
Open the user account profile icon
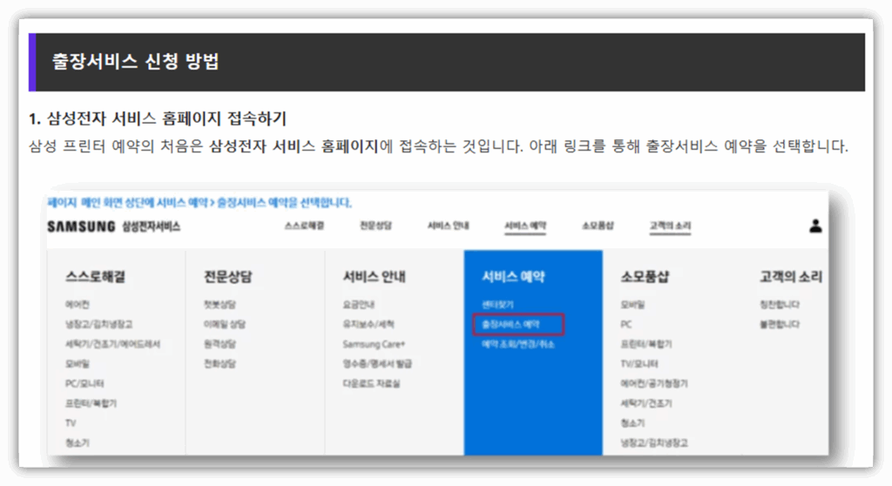815,226
